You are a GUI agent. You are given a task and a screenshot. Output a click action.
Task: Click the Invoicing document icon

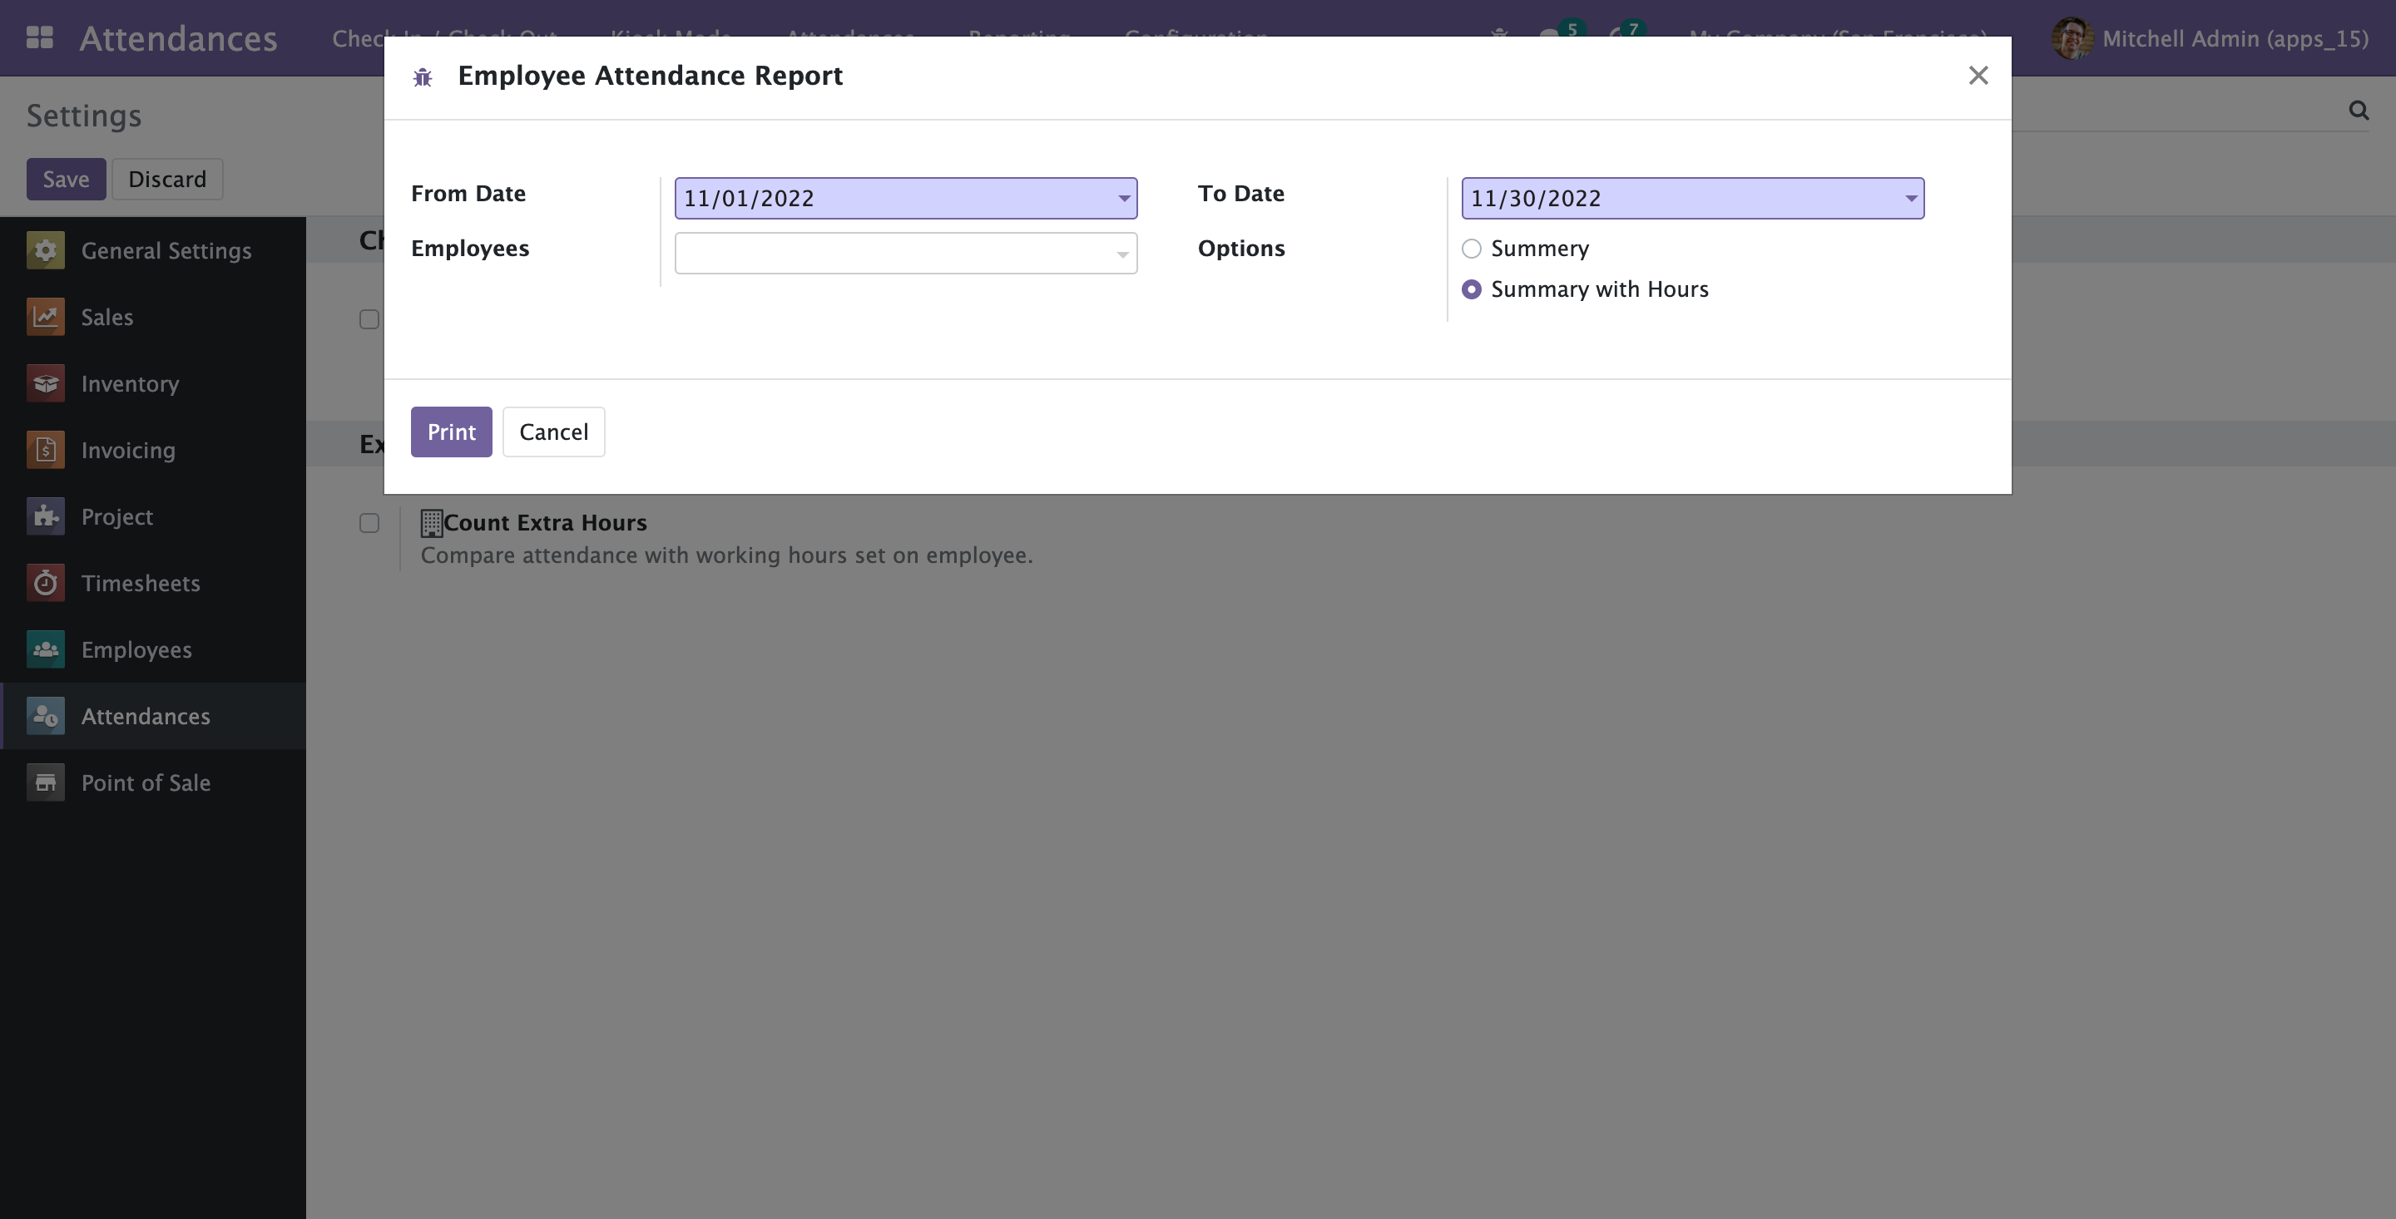pos(46,450)
